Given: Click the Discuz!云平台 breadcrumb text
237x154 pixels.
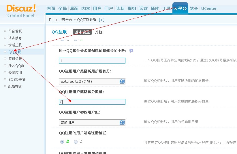Looking at the screenshot, I should point(61,20).
